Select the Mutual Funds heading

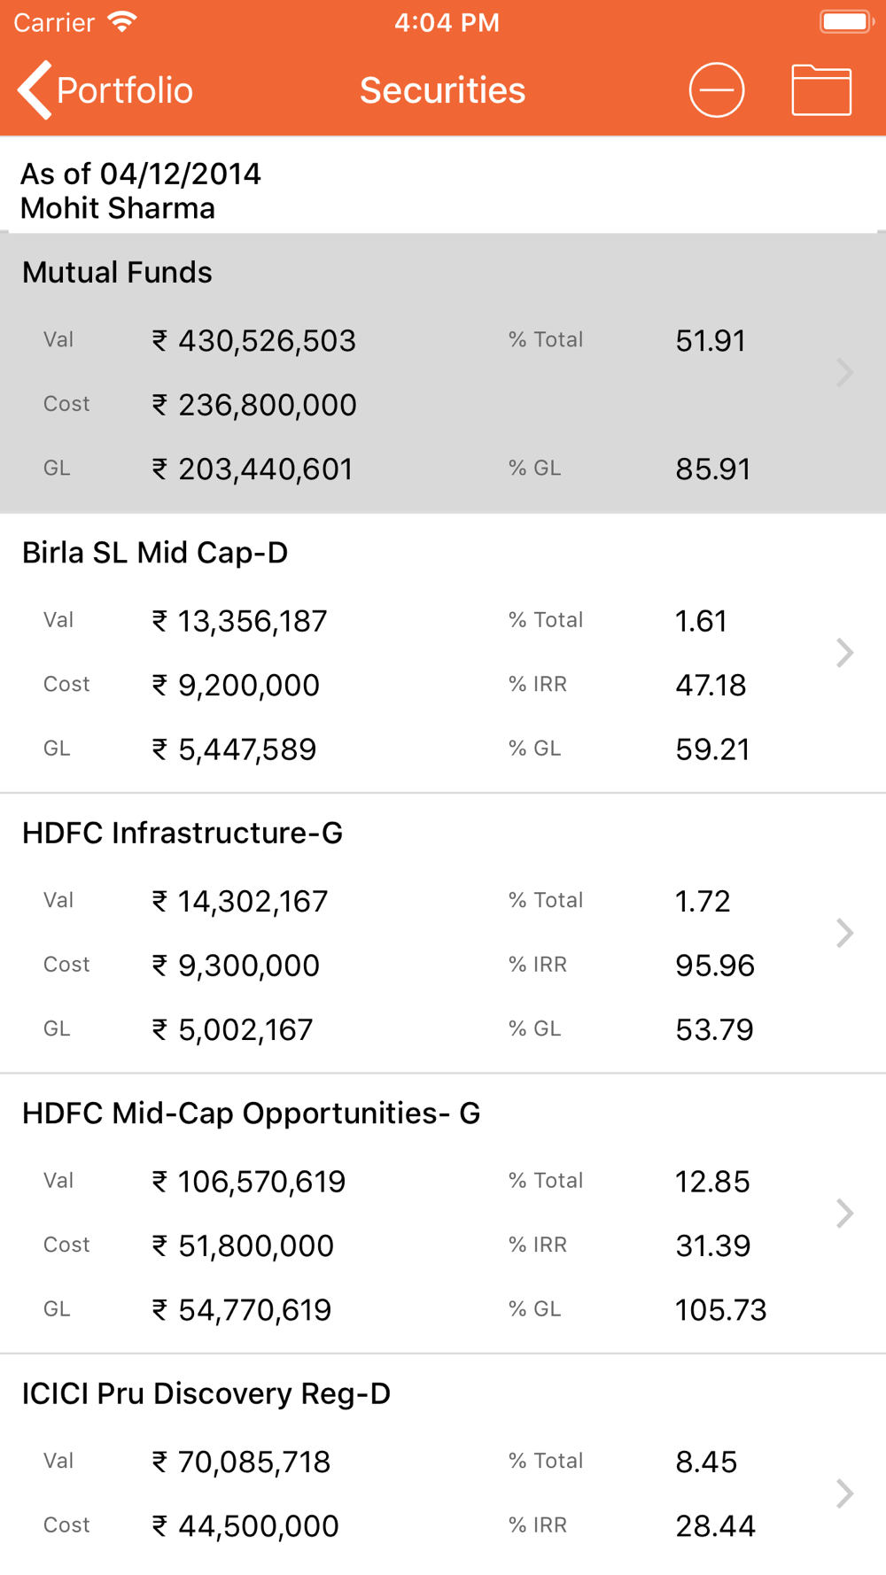pyautogui.click(x=117, y=272)
